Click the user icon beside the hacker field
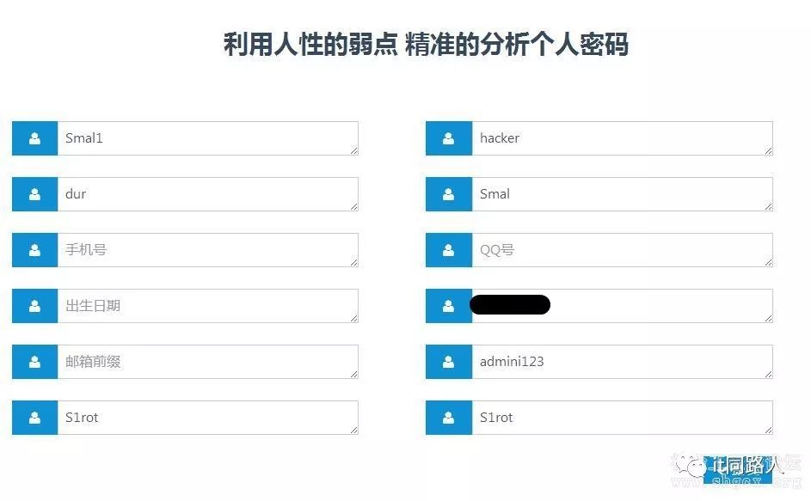This screenshot has width=811, height=501. coord(448,138)
